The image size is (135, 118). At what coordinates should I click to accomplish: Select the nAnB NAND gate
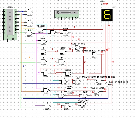click(x=66, y=32)
